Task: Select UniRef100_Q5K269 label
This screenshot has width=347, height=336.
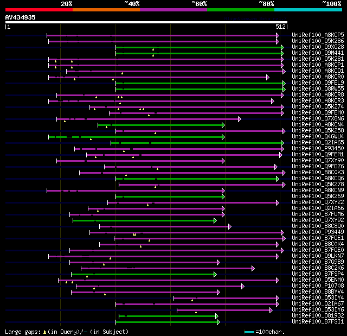Action: click(318, 196)
